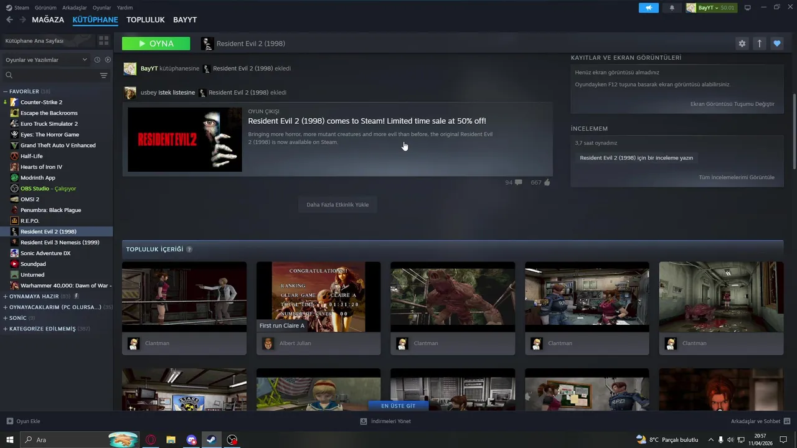
Task: Click the comments icon showing 94
Action: (518, 182)
